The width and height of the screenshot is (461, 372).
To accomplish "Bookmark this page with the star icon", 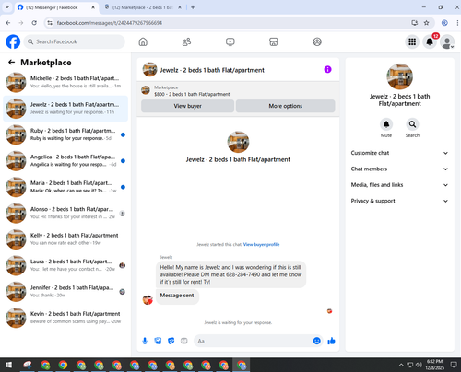I will [x=427, y=23].
